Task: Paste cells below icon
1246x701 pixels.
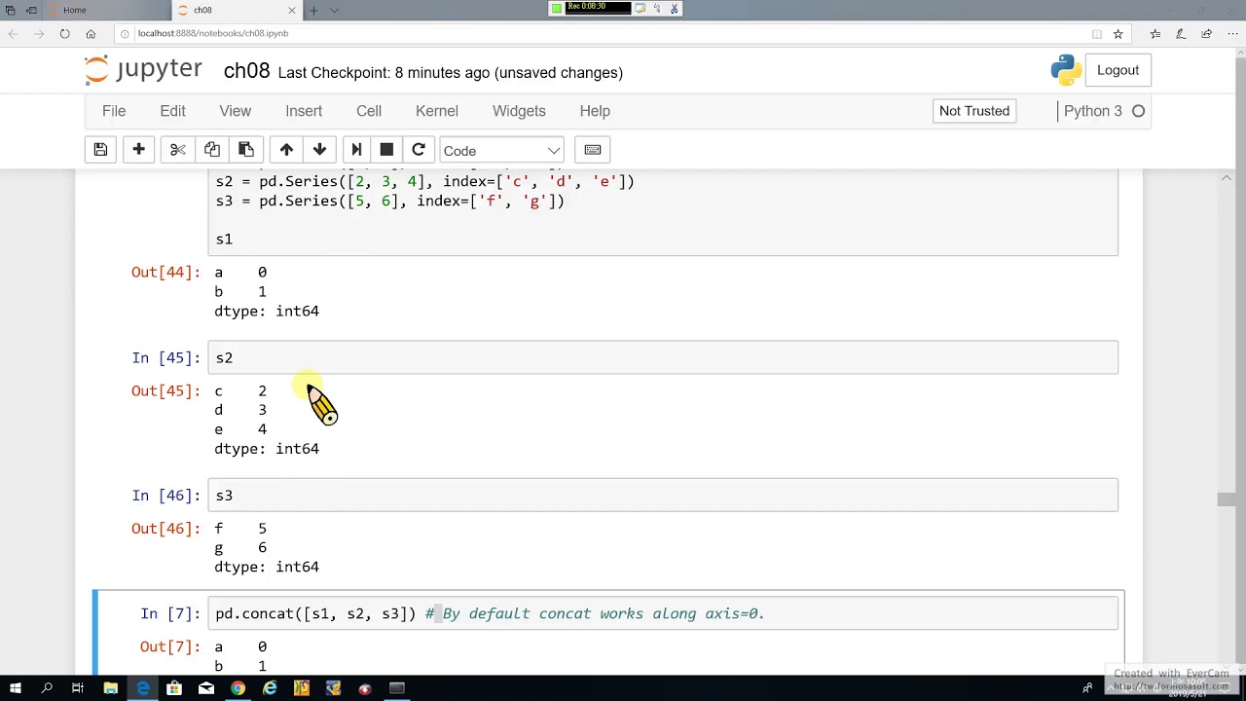Action: 245,150
